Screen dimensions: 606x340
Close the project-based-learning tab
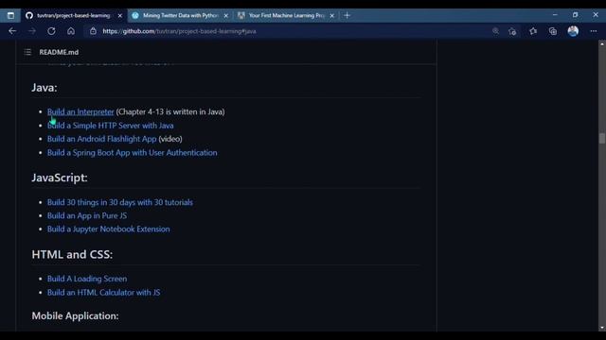[x=120, y=16]
